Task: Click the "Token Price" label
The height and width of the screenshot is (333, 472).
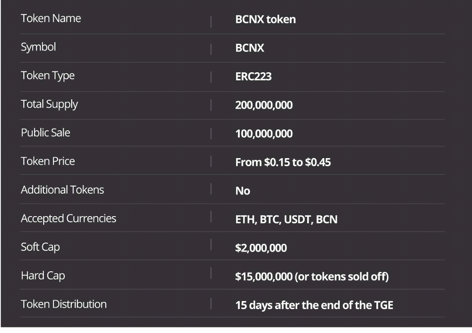Action: (x=48, y=161)
